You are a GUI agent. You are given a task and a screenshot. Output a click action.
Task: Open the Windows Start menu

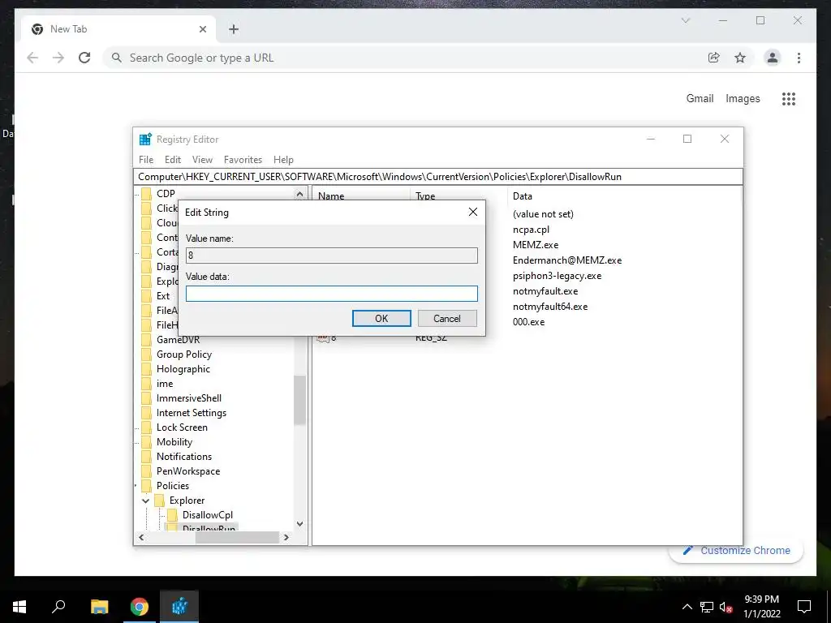[19, 607]
